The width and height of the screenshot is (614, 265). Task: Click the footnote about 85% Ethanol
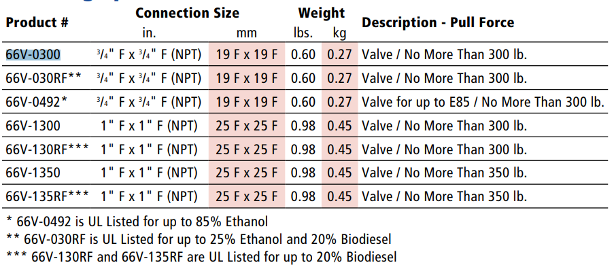pos(137,222)
